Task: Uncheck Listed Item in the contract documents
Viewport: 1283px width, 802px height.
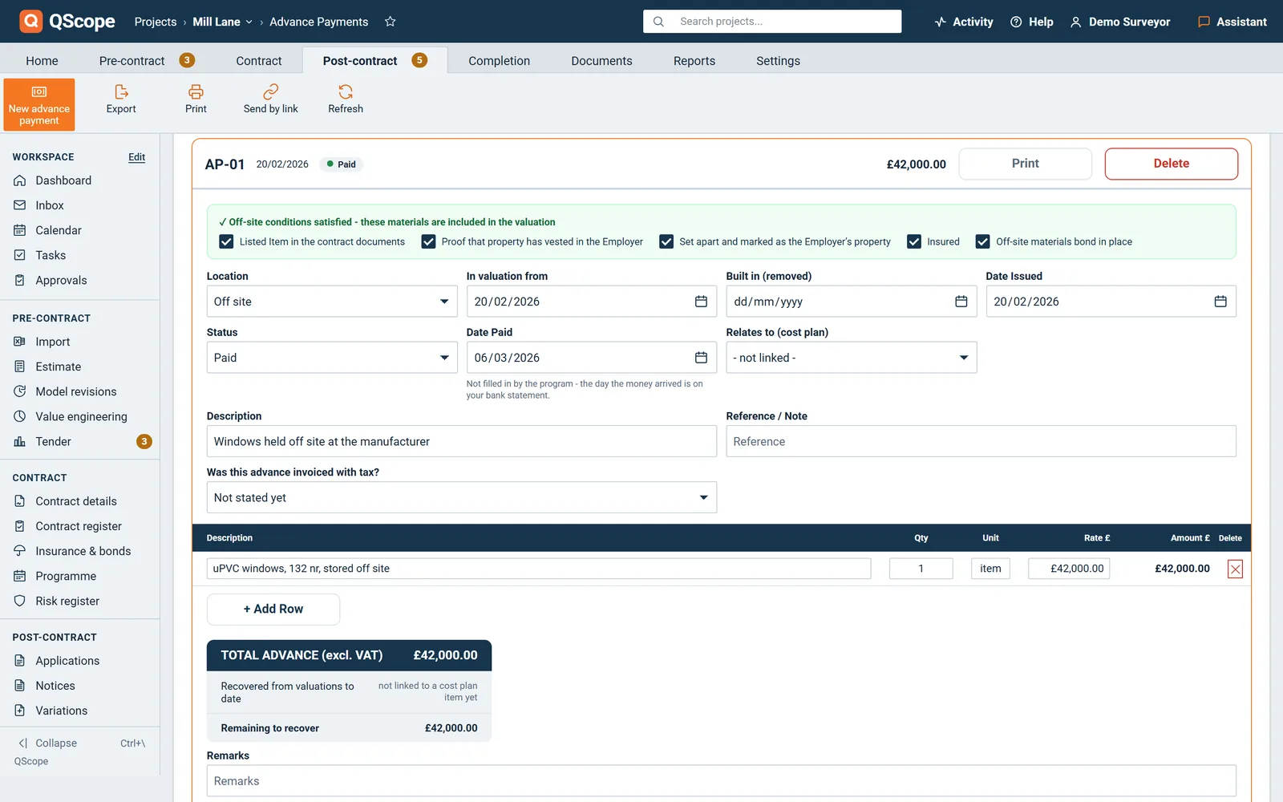Action: point(226,241)
